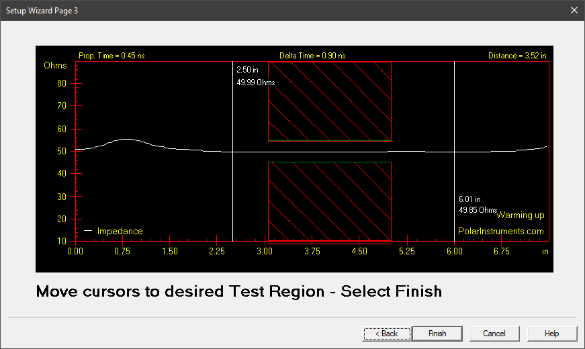Screen dimensions: 585x349
Task: Click the 'Setup Wizard Page 3' title text
Action: (42, 11)
